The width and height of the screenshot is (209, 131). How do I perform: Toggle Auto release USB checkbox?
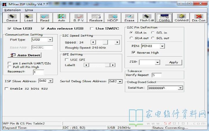43,28
